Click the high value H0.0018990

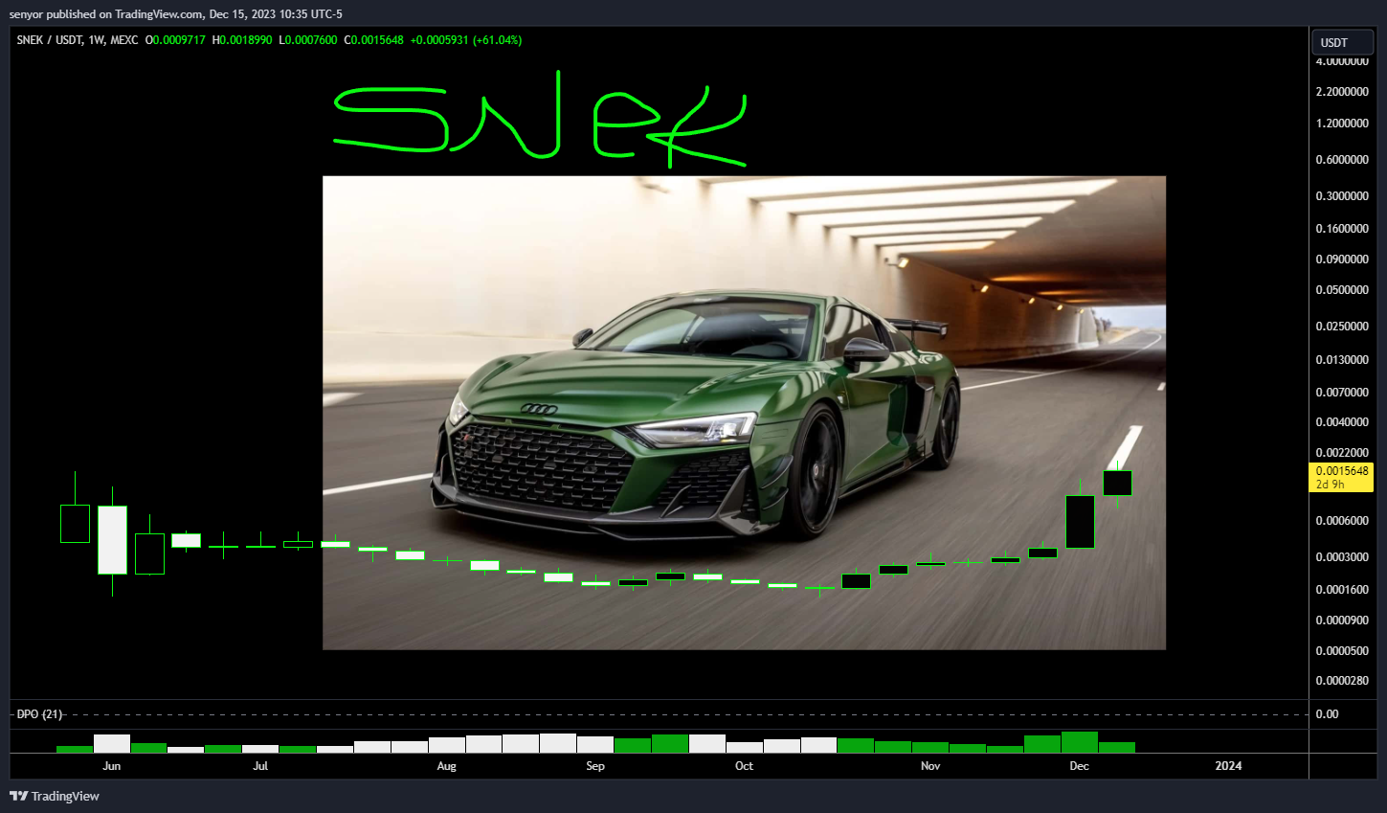click(242, 40)
